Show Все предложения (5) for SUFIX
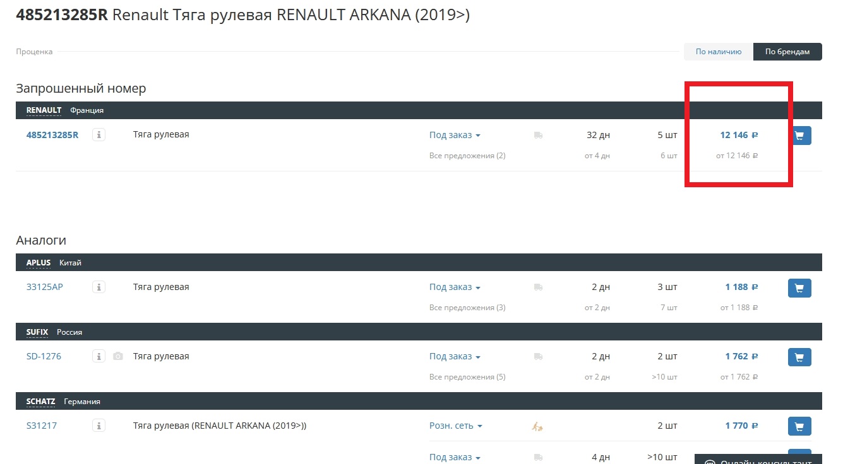Image resolution: width=867 pixels, height=464 pixels. (x=467, y=377)
